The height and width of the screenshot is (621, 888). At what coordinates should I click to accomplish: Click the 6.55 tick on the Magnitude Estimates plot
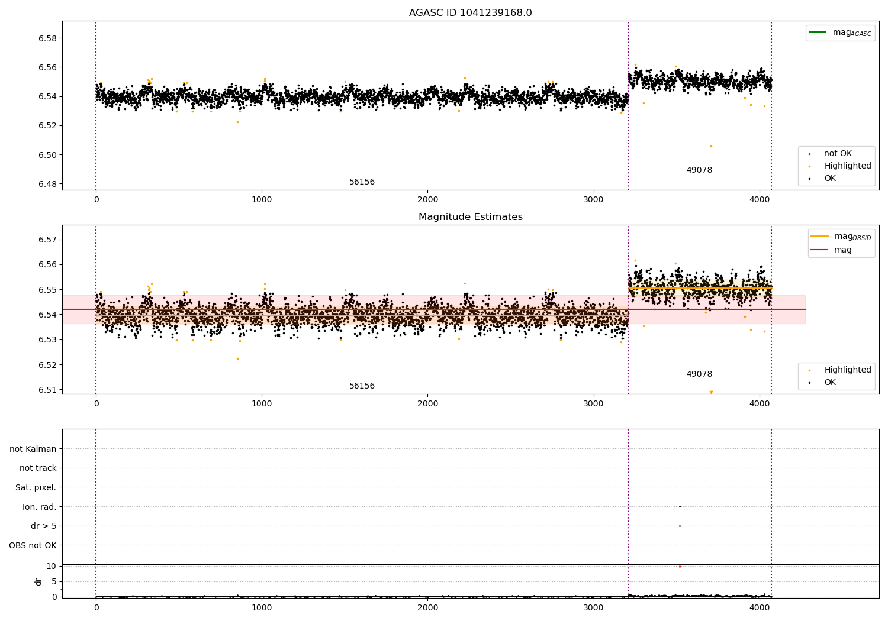coord(47,290)
